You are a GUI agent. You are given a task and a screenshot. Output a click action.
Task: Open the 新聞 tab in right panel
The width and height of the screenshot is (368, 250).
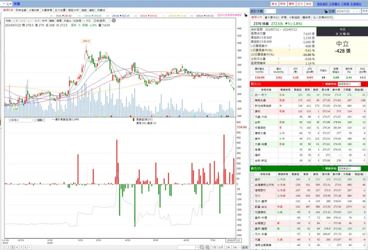click(284, 17)
